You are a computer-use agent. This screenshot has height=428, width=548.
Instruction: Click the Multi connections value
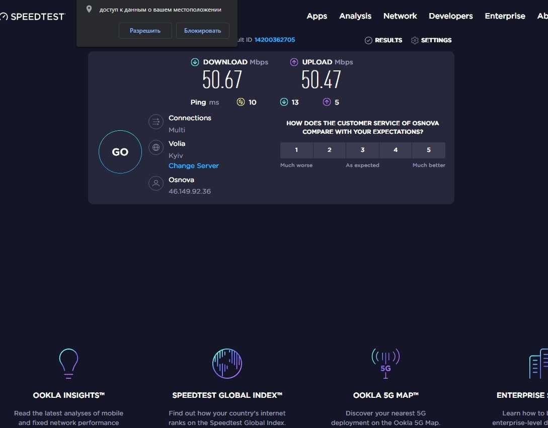point(177,130)
